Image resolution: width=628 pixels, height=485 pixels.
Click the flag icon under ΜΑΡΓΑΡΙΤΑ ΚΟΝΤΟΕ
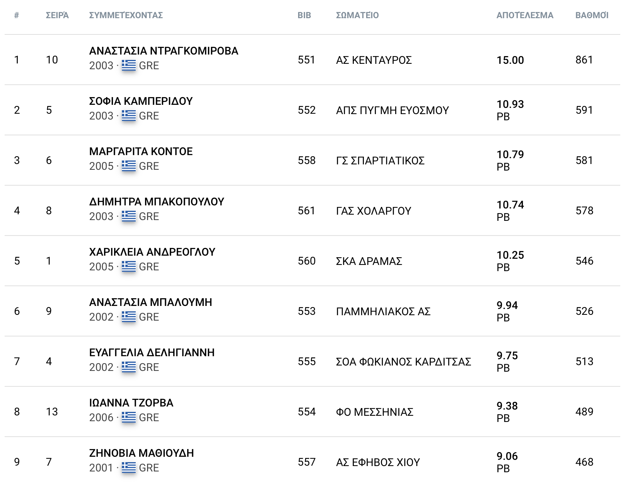[128, 166]
